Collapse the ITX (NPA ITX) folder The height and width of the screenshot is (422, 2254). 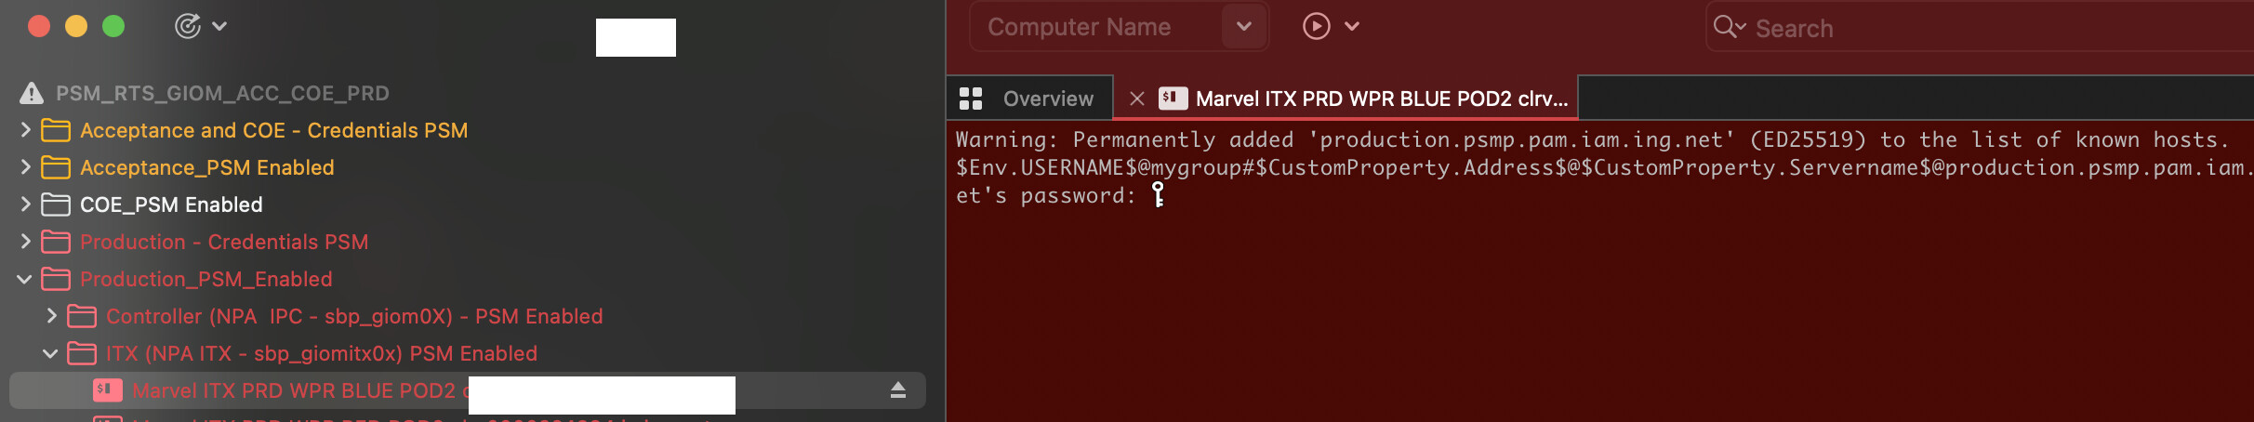tap(51, 353)
